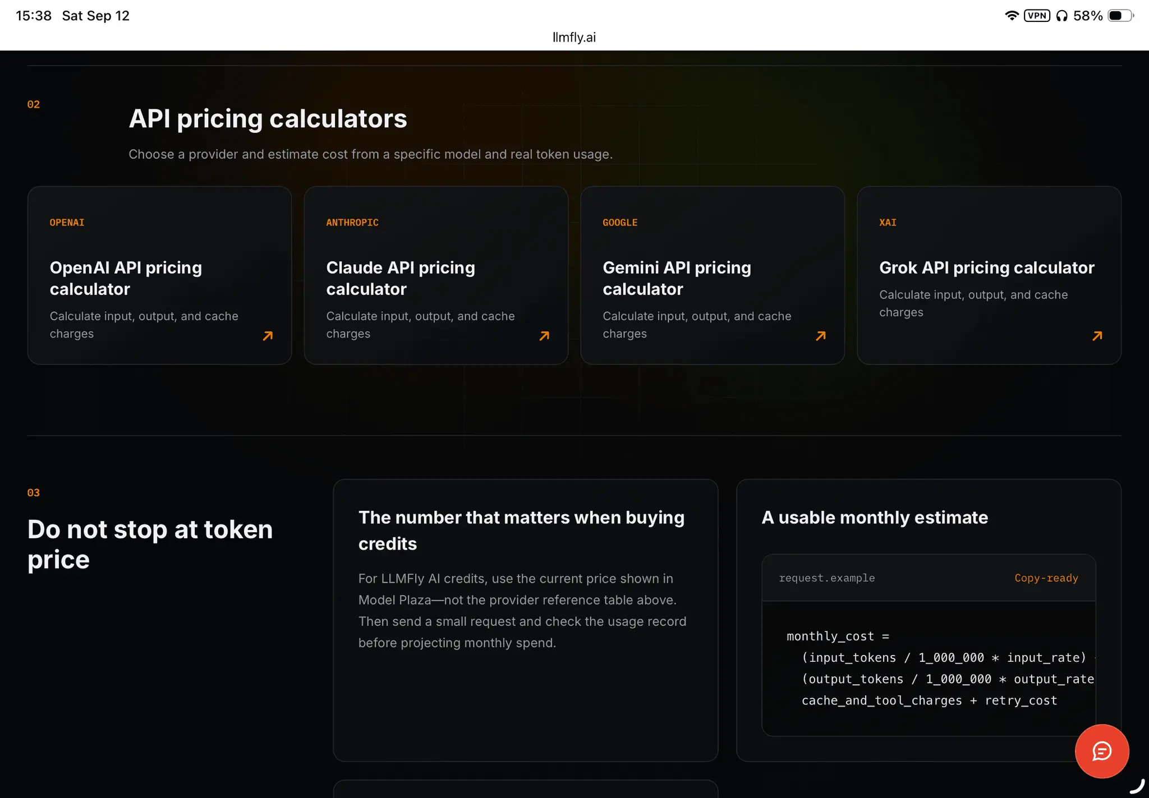Open the OpenAI API pricing calculator

tap(159, 275)
